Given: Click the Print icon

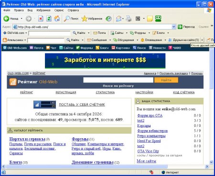Looking at the screenshot, I should tap(129, 19).
